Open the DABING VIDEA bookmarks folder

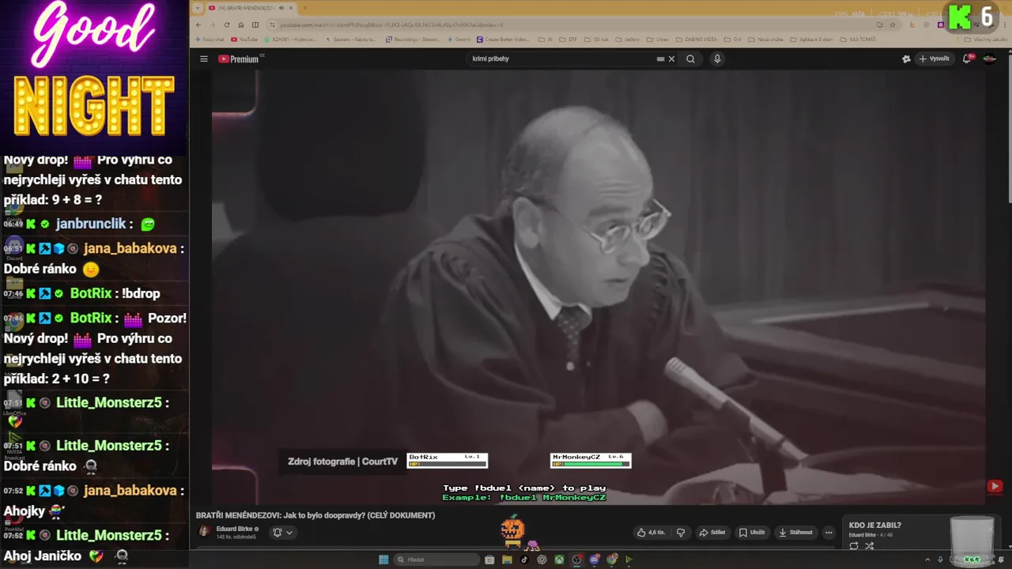click(x=697, y=39)
